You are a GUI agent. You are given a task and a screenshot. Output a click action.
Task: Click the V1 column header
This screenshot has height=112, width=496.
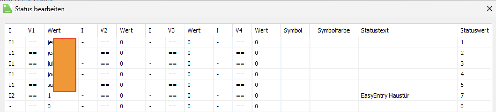coord(31,31)
